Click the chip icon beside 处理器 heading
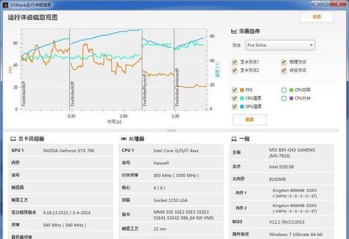Viewport: 349px width, 239px height. 124,139
